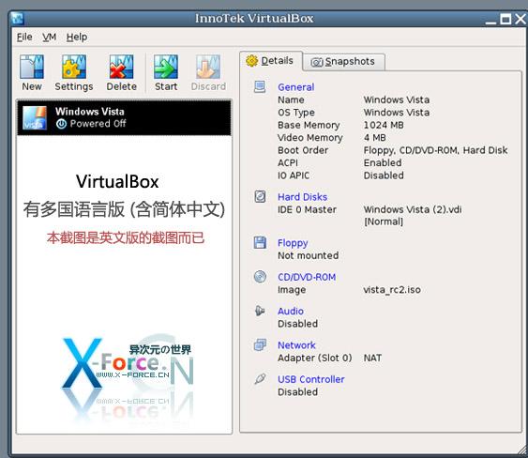Click the New virtual machine toolbar icon
Screen dimensions: 528x458
coord(32,67)
